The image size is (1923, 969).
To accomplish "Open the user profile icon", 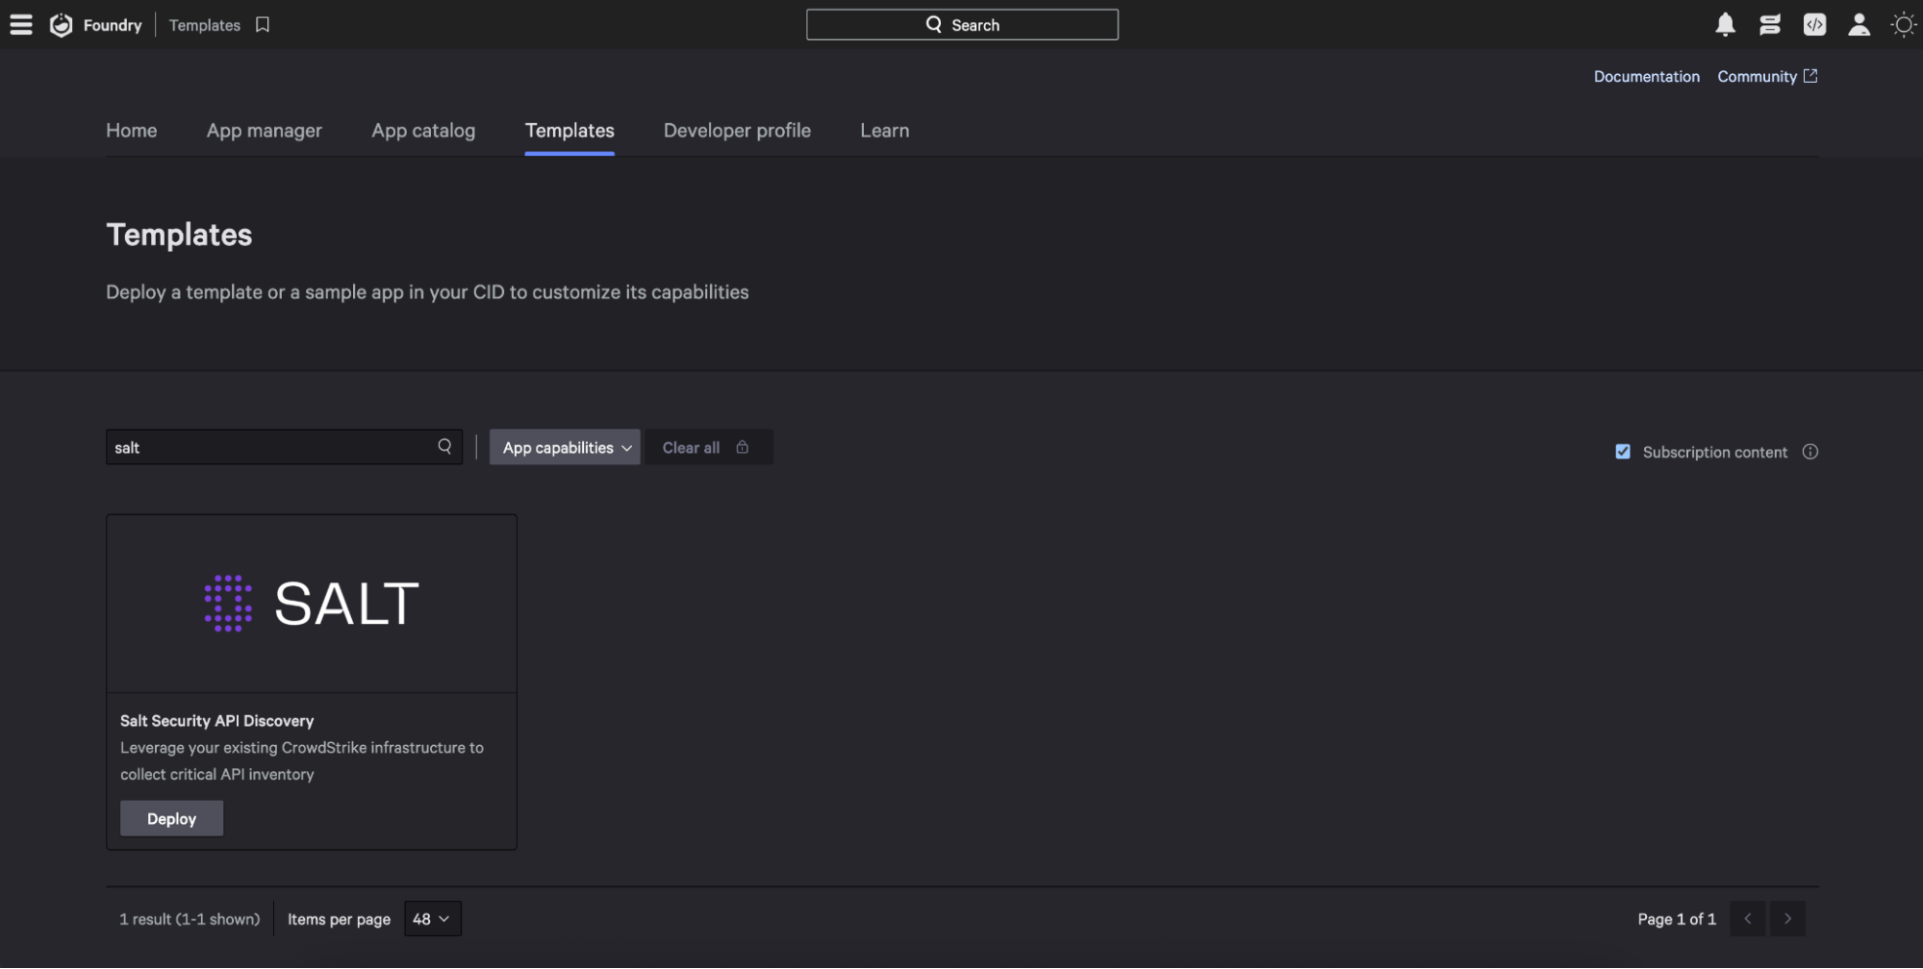I will point(1858,24).
